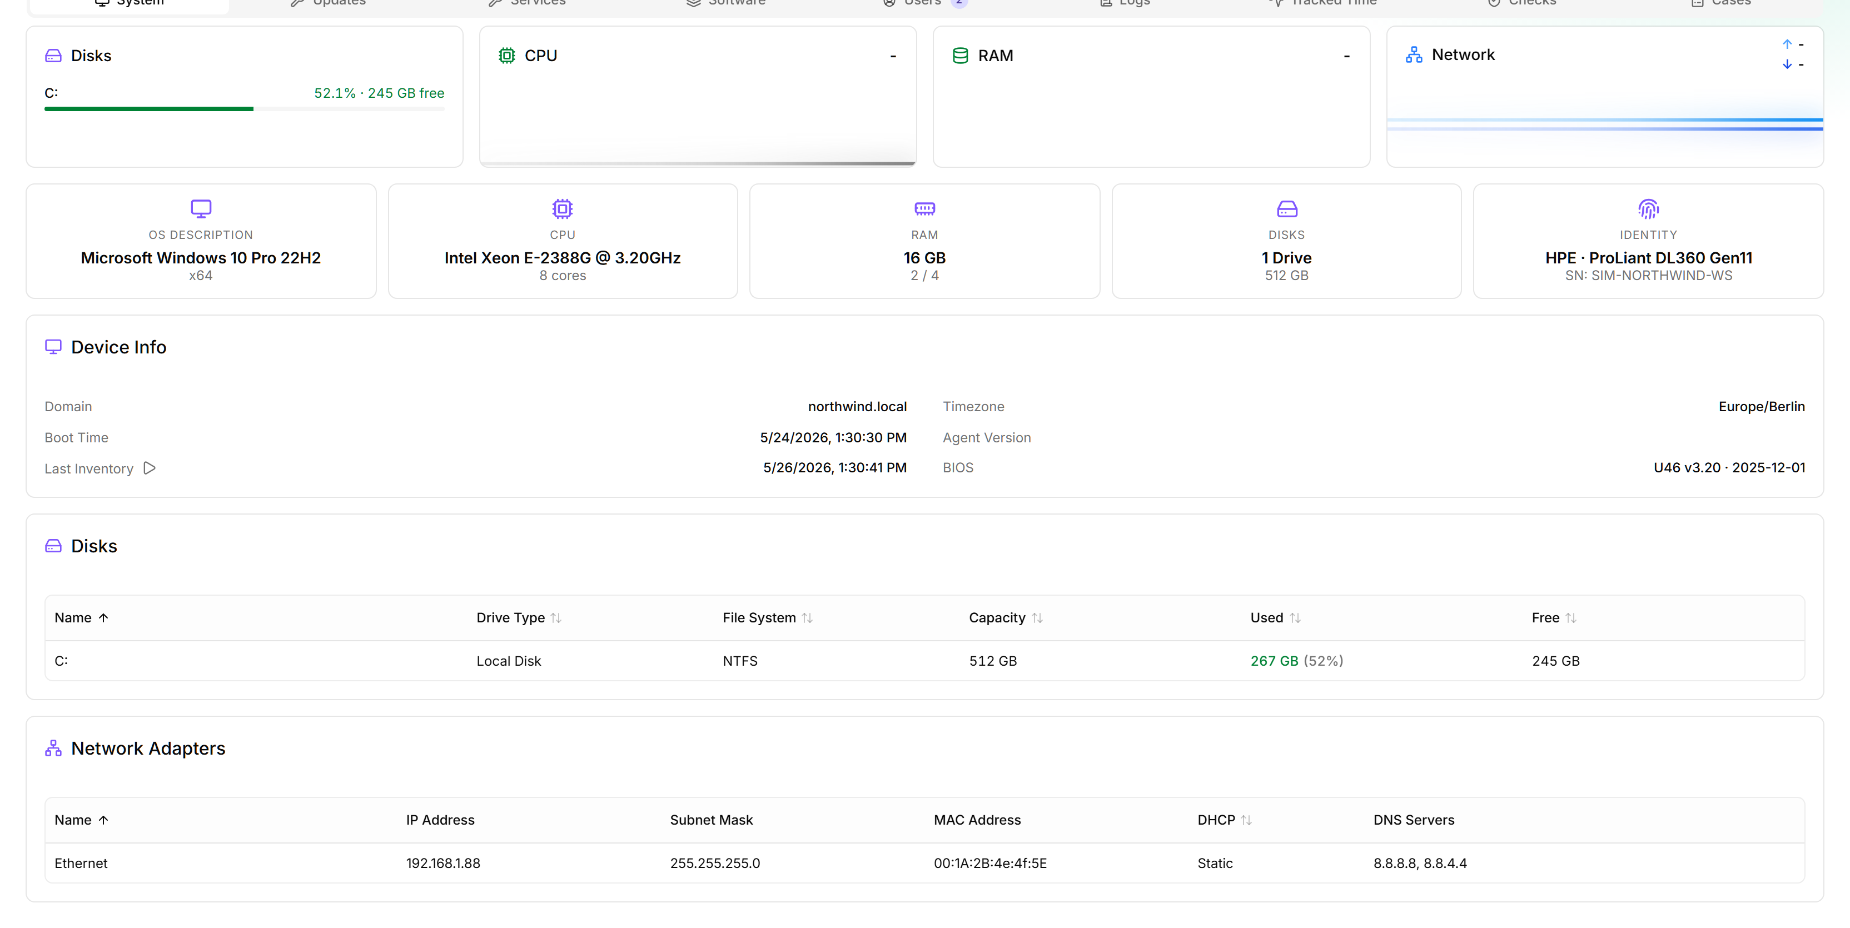This screenshot has height=928, width=1850.
Task: Click the green CPU chip icon
Action: point(507,55)
